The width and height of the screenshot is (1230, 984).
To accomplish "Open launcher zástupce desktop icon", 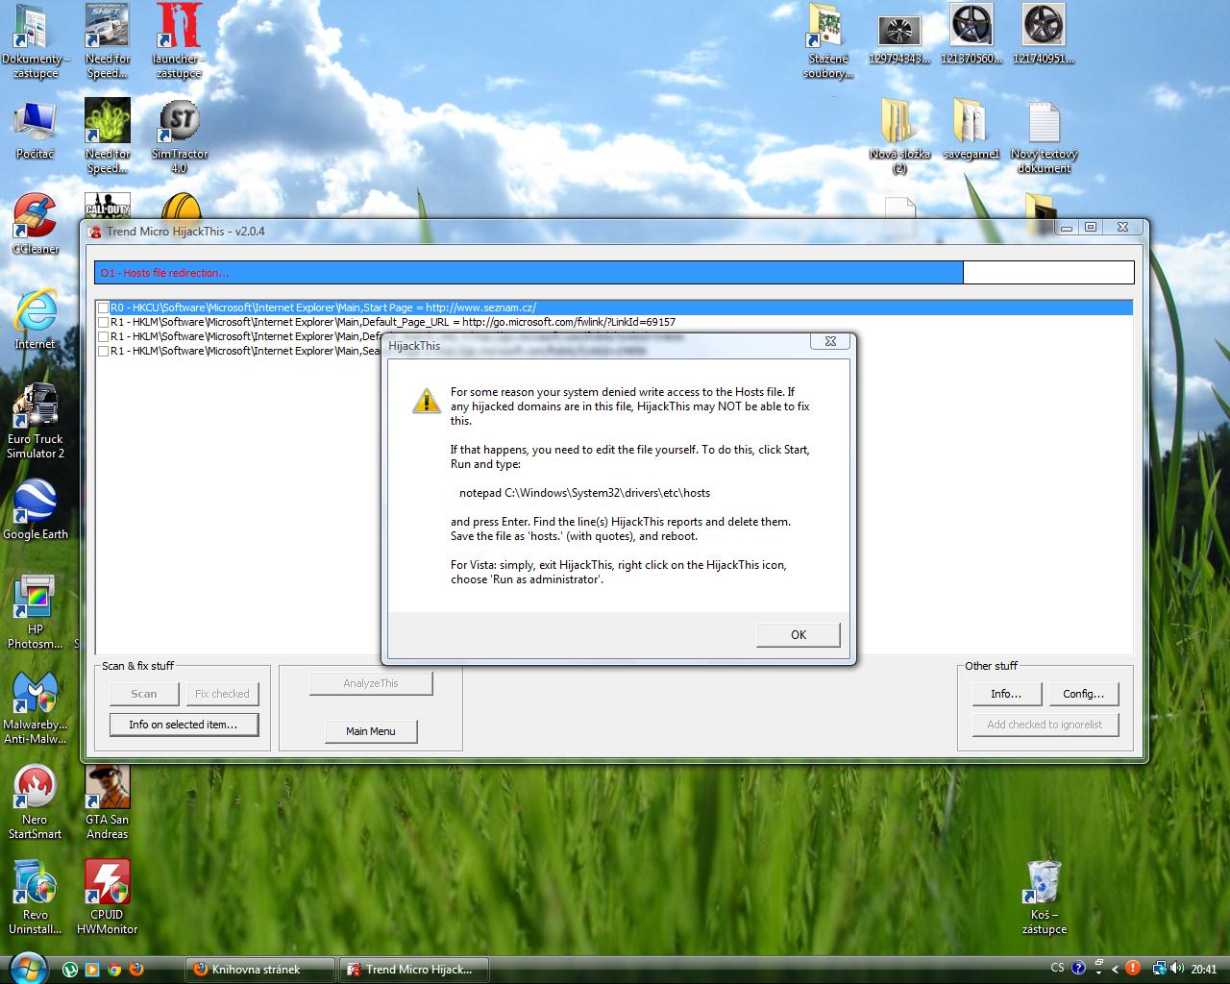I will coord(179,40).
